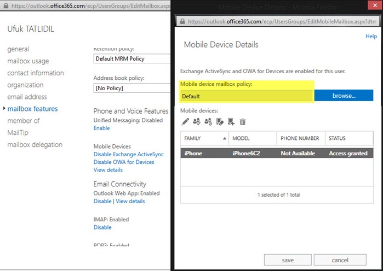383x271 pixels.
Task: Click the FAMILY column sort arrow
Action: coord(225,138)
